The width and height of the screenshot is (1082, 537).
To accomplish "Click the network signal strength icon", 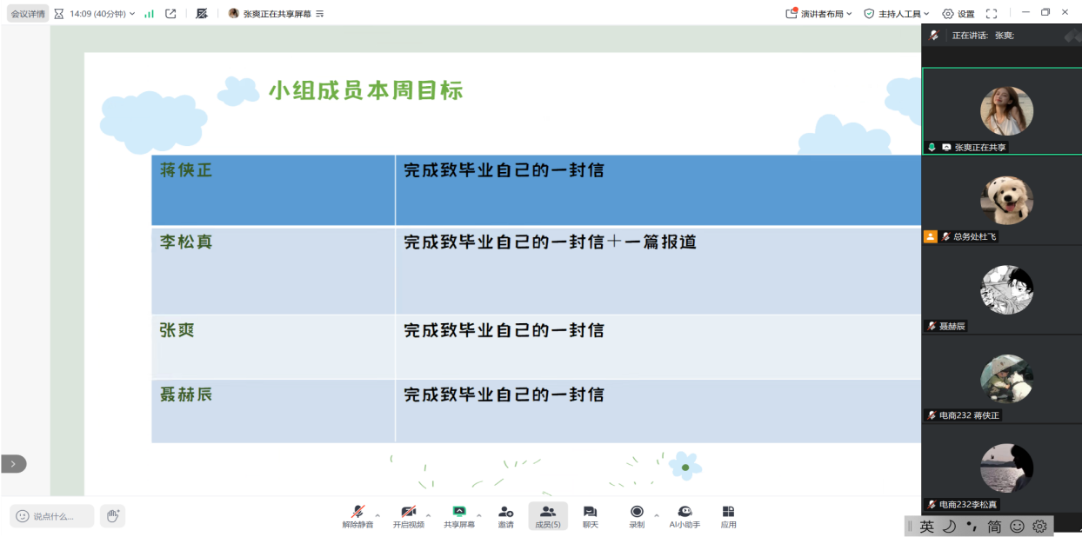I will pyautogui.click(x=149, y=14).
